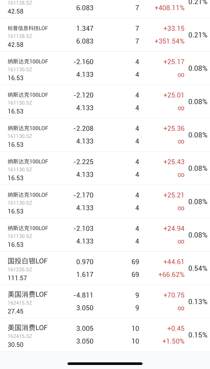Tap the home indicator bar at the bottom
210x369 pixels.
pyautogui.click(x=105, y=364)
